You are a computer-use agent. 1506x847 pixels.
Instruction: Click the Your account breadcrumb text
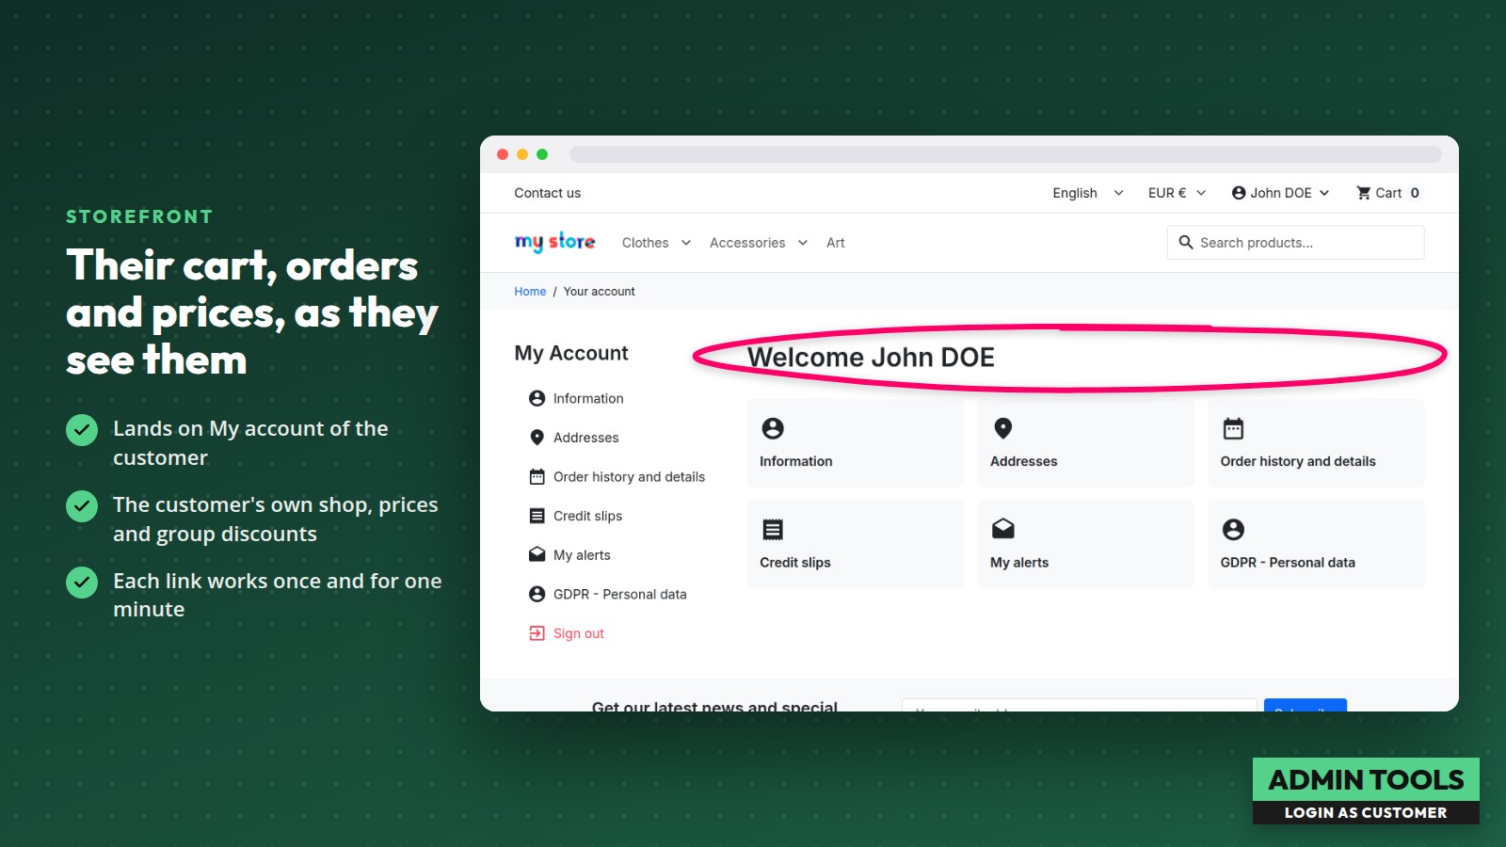tap(600, 292)
